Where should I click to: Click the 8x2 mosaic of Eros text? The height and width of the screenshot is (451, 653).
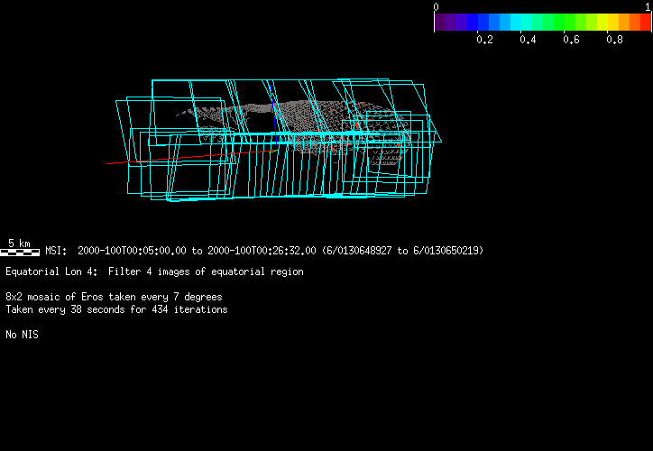point(114,297)
